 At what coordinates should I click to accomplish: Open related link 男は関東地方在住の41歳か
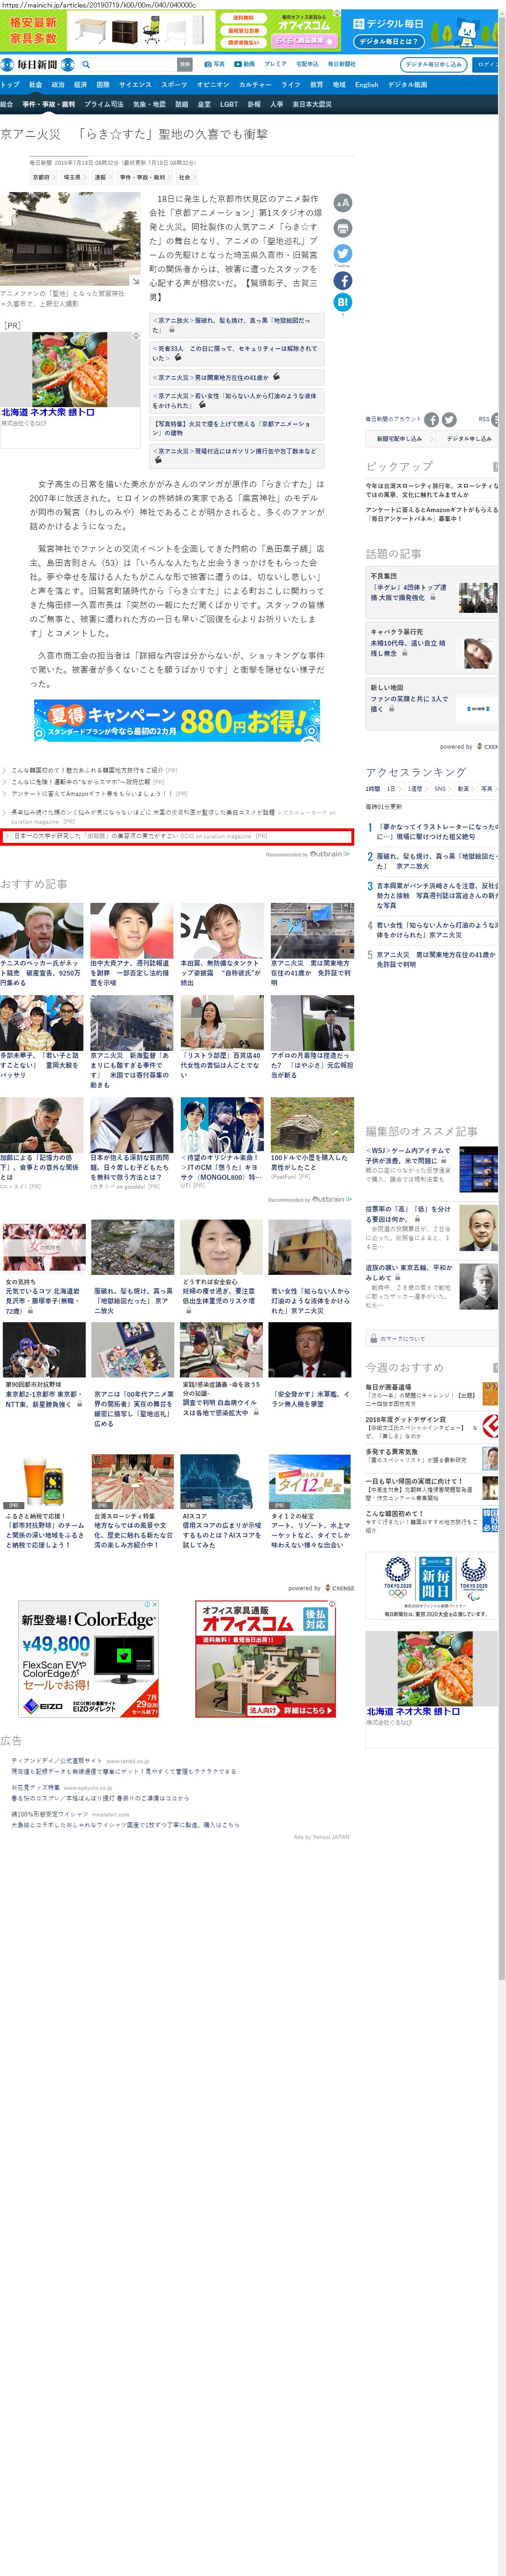pos(237,377)
